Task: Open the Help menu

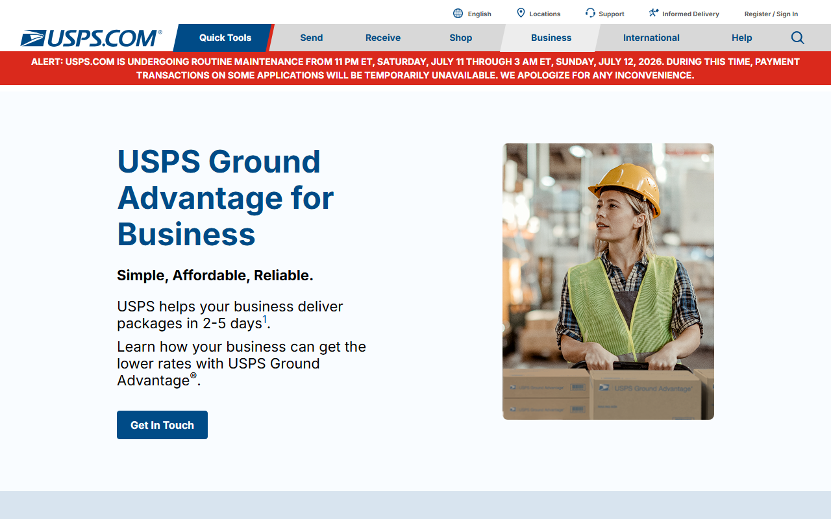Action: 742,38
